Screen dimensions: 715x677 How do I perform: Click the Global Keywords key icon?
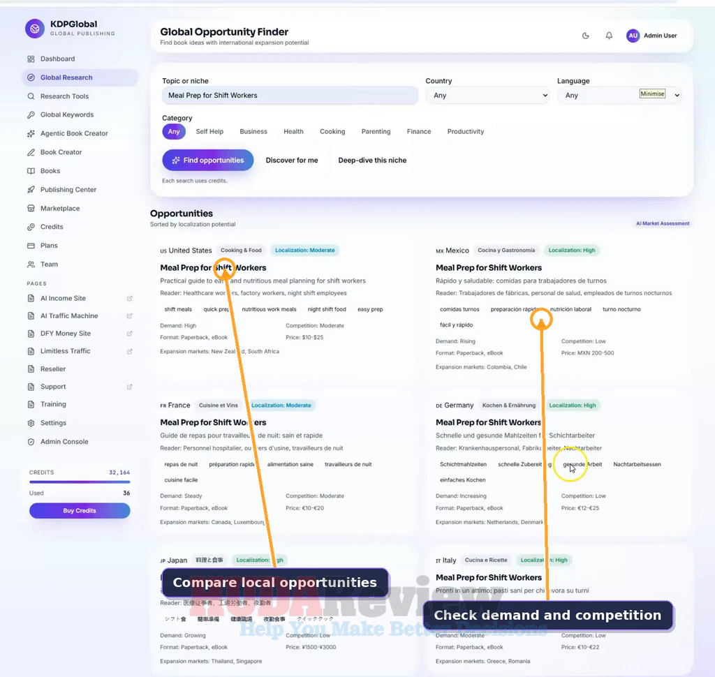coord(31,115)
